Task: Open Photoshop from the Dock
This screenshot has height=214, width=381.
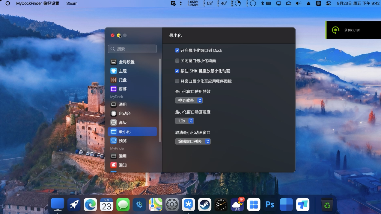Action: 270,205
